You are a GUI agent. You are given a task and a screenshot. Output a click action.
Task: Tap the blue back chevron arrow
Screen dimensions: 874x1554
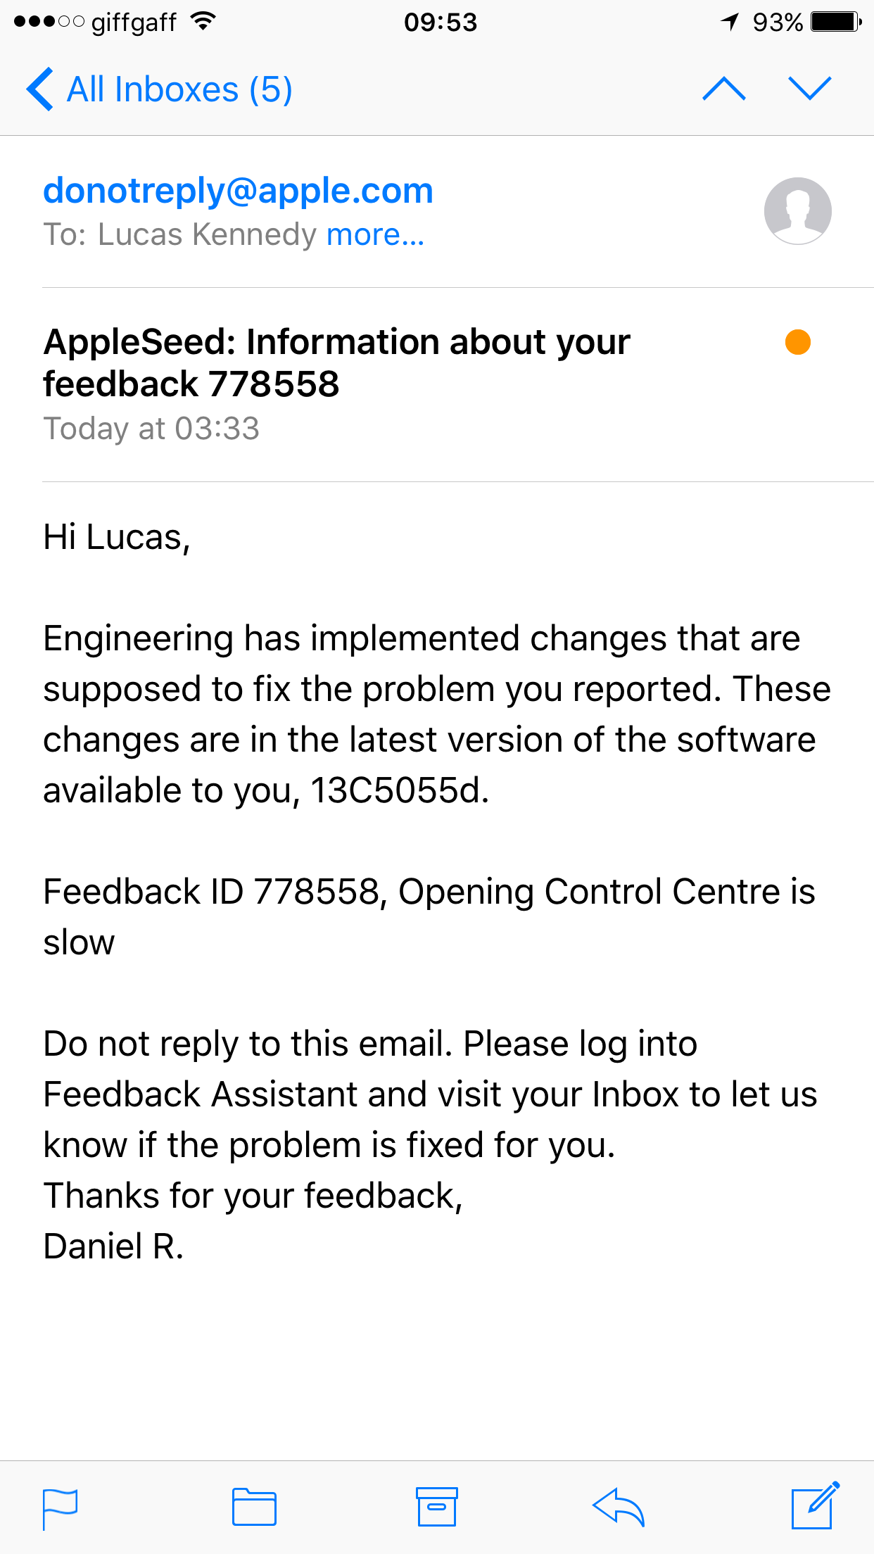tap(39, 89)
